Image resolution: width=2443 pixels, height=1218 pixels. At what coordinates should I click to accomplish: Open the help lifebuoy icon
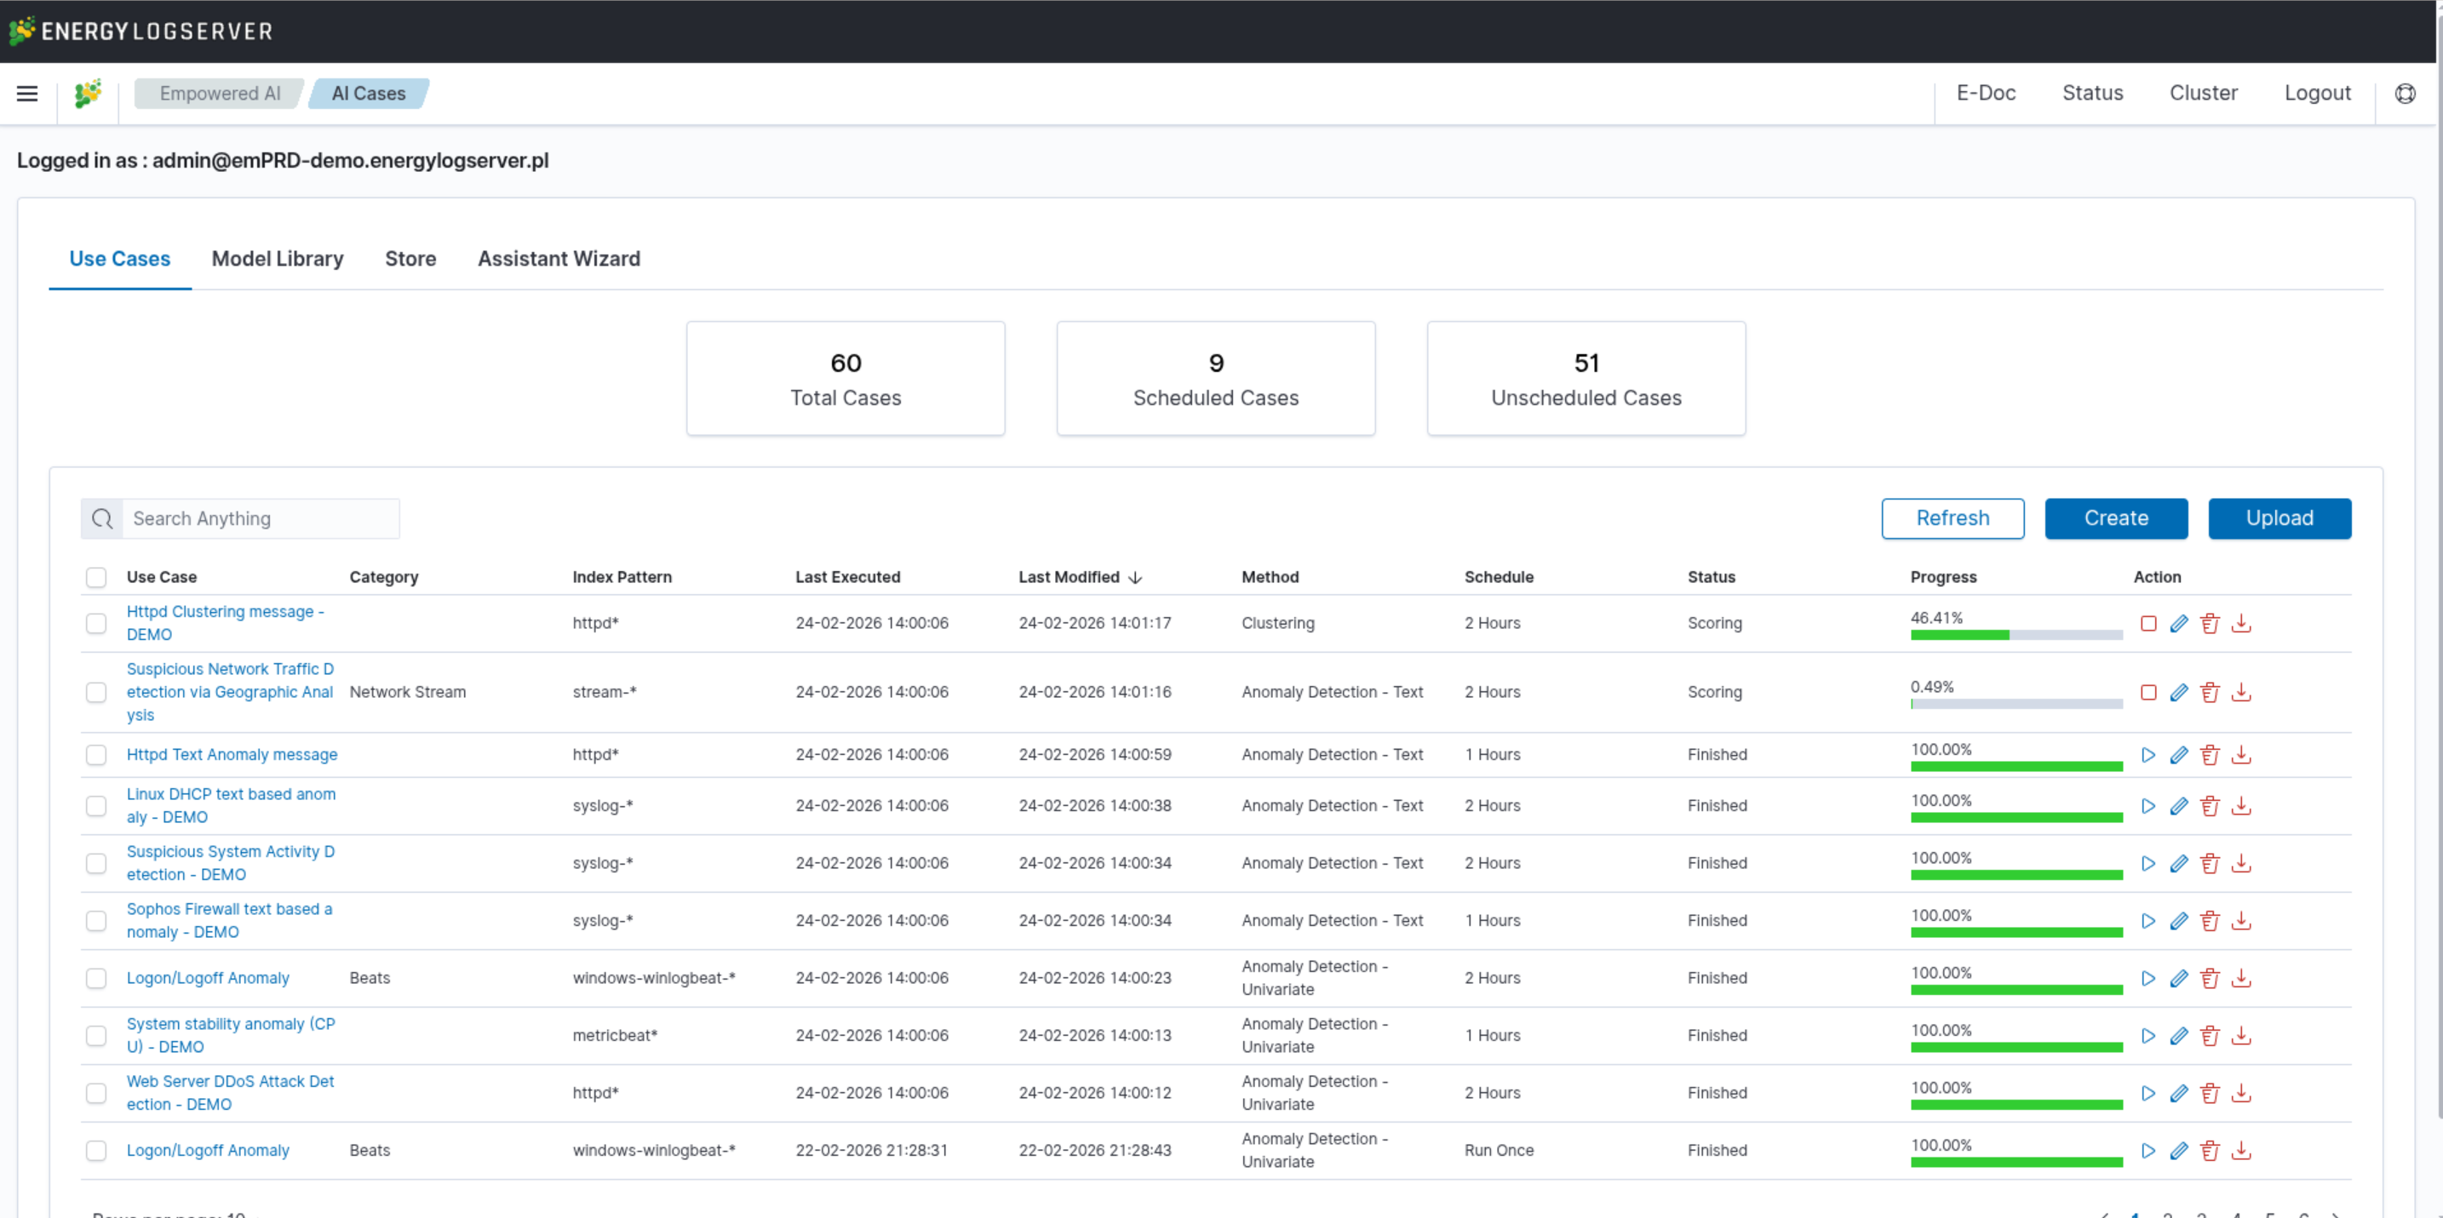pos(2405,93)
